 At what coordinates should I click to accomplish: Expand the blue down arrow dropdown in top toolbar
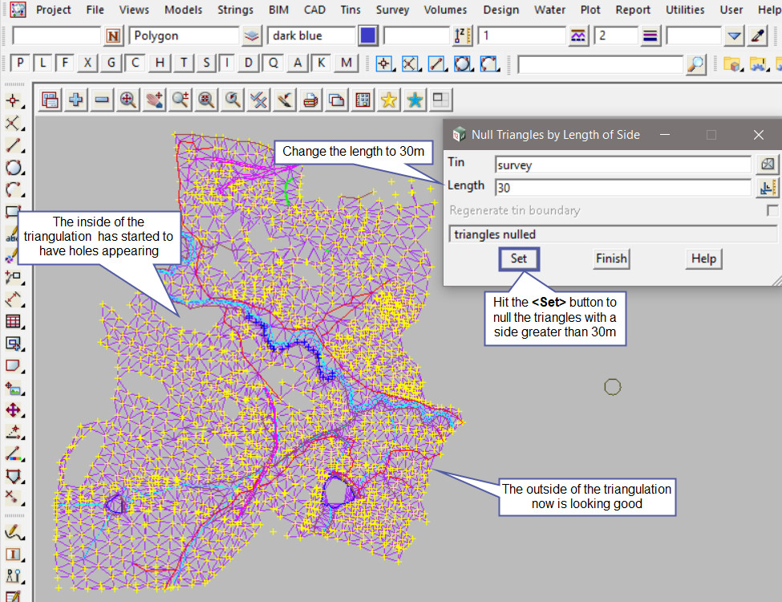click(734, 36)
